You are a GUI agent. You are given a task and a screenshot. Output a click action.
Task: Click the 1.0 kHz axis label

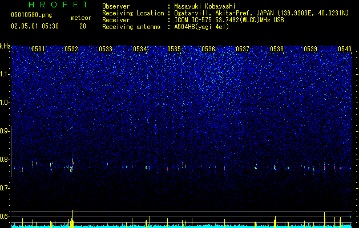point(5,103)
